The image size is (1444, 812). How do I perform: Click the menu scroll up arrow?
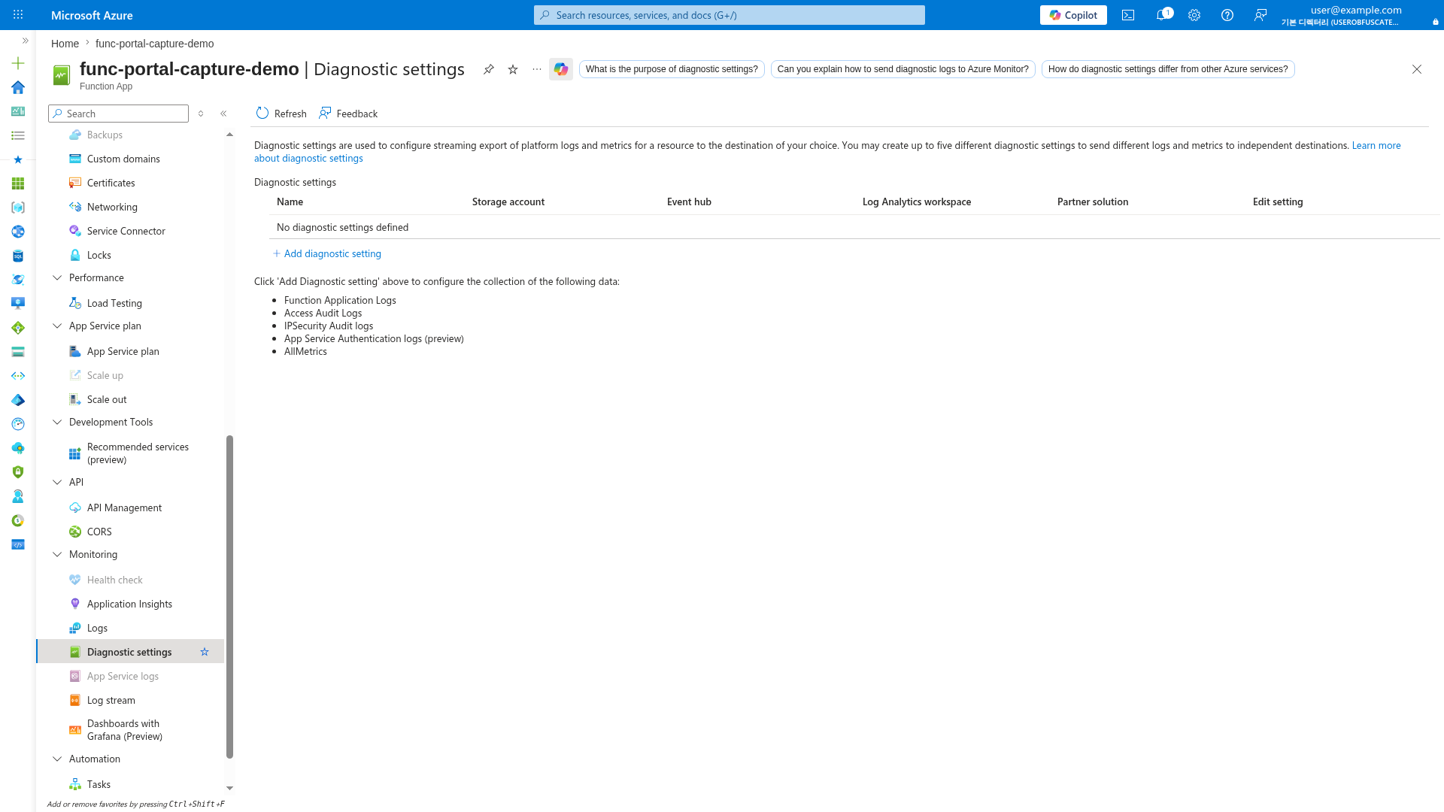[x=229, y=135]
